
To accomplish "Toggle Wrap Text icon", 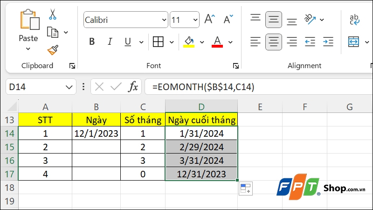I will point(354,20).
